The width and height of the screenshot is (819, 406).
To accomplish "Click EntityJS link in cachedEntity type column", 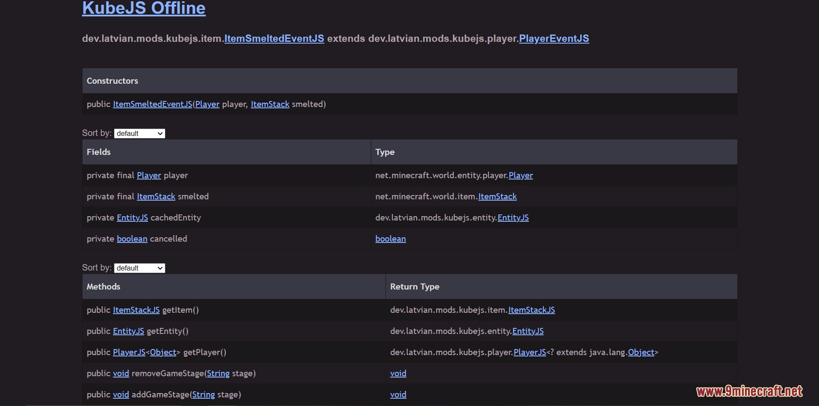I will pos(513,217).
